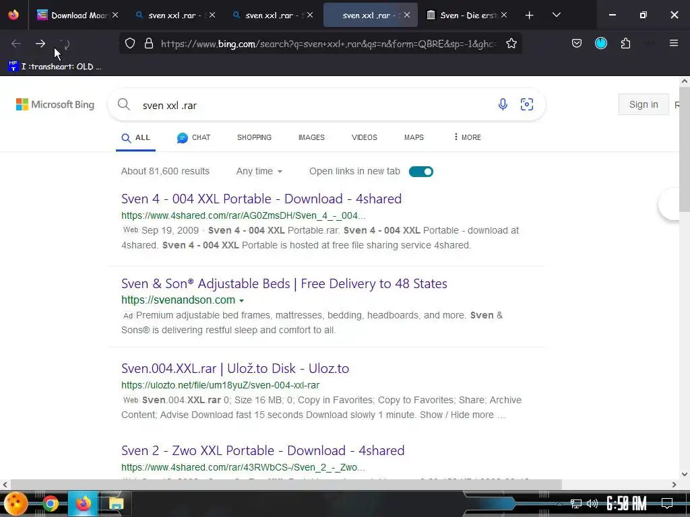This screenshot has width=690, height=517.
Task: Click the taskbar clock showing 6:50 AM
Action: (x=626, y=504)
